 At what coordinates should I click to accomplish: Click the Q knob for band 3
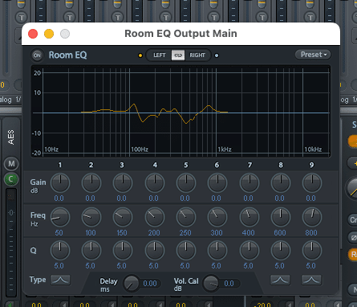tap(123, 251)
